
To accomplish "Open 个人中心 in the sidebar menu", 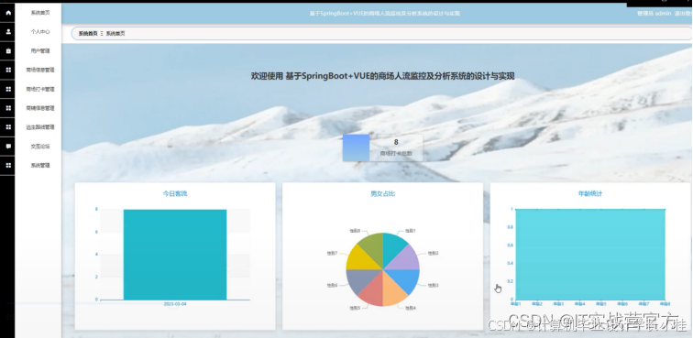I will coord(40,32).
